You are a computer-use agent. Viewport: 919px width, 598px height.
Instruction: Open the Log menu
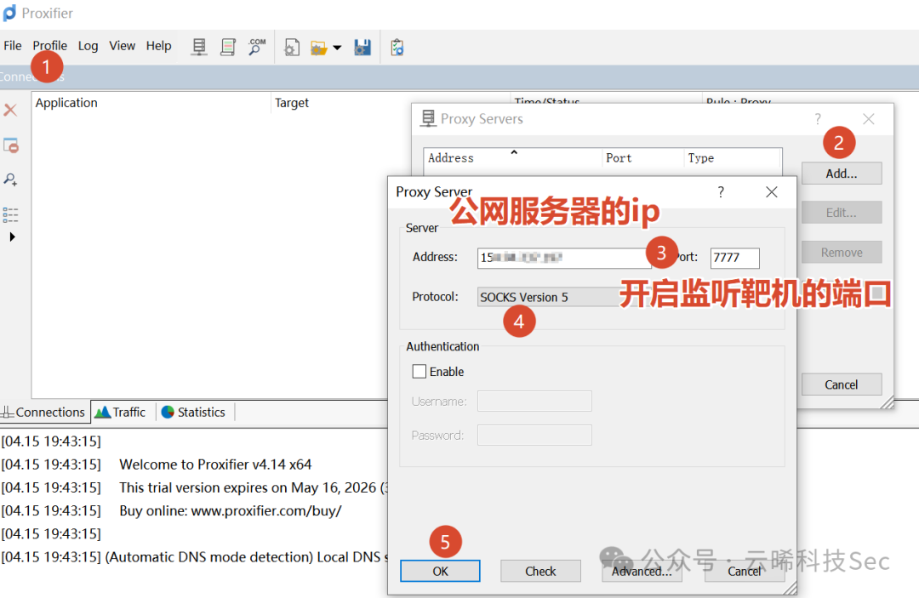[88, 46]
